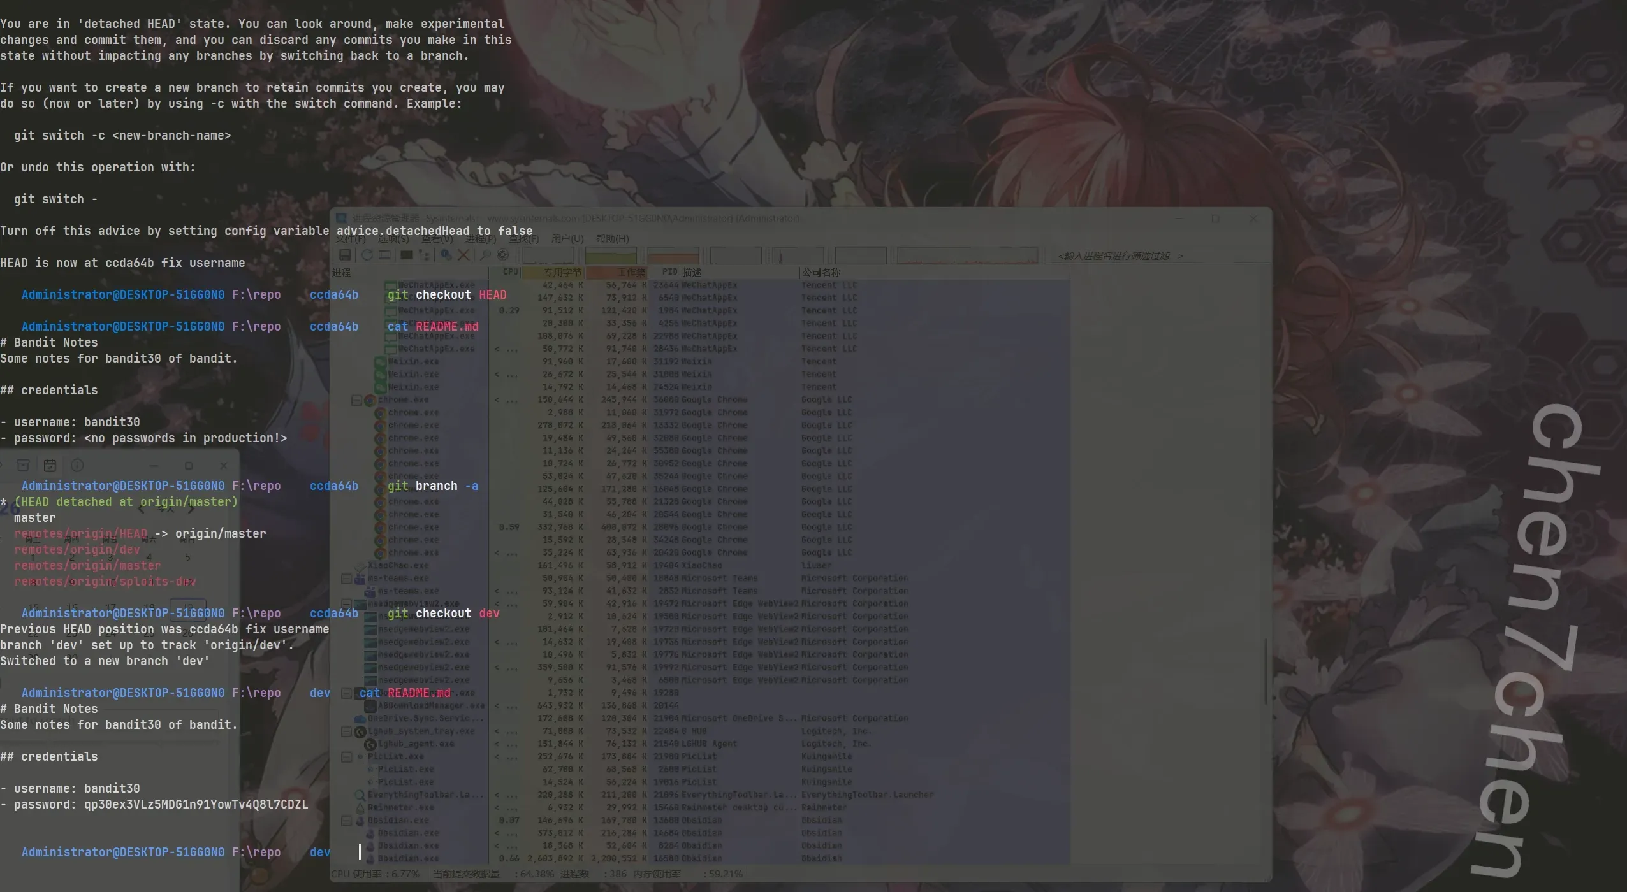The image size is (1627, 892).
Task: Click the magnifier find handle icon
Action: (485, 255)
